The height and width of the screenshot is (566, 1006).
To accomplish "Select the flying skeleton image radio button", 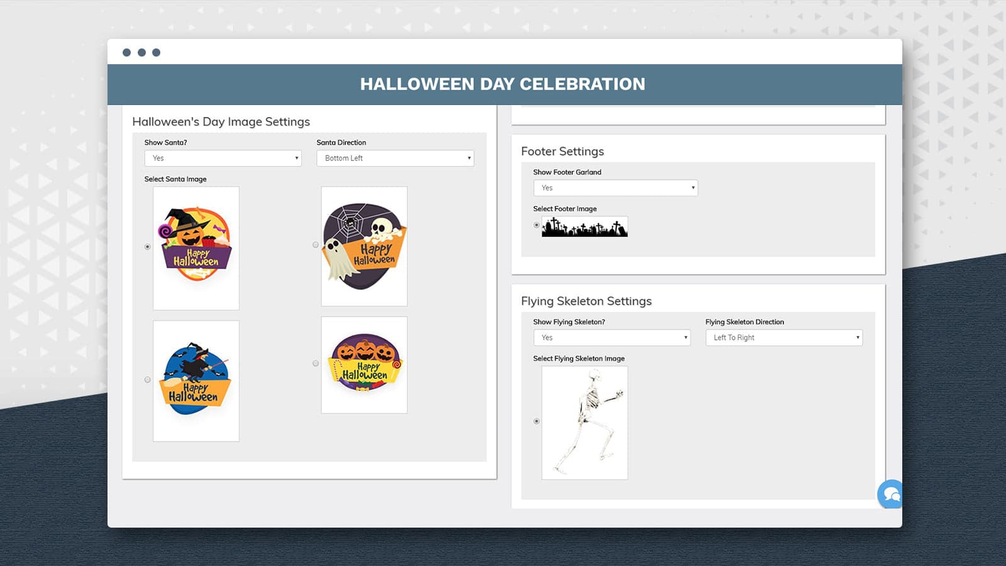I will click(x=536, y=421).
